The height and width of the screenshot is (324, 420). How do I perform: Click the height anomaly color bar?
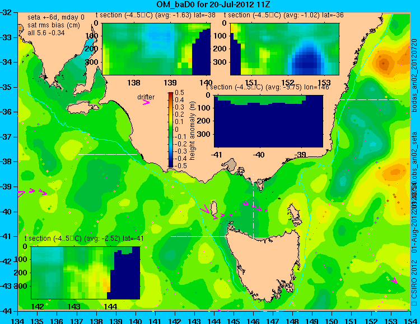tap(171, 129)
